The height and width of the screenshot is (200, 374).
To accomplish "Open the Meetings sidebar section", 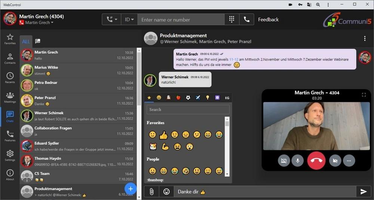I will 10,97.
